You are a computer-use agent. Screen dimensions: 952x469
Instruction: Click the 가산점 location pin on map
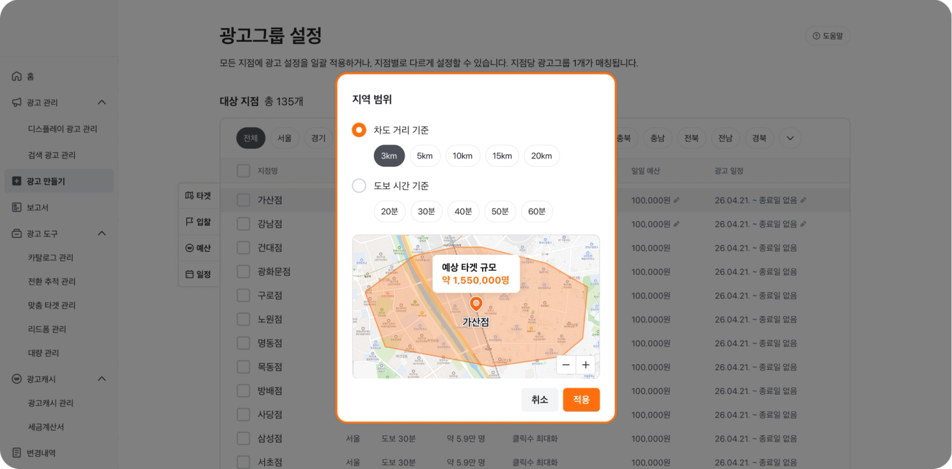pos(476,304)
